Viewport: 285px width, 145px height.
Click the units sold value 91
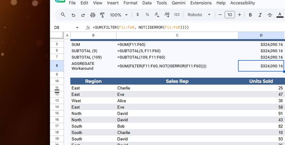click(261, 114)
